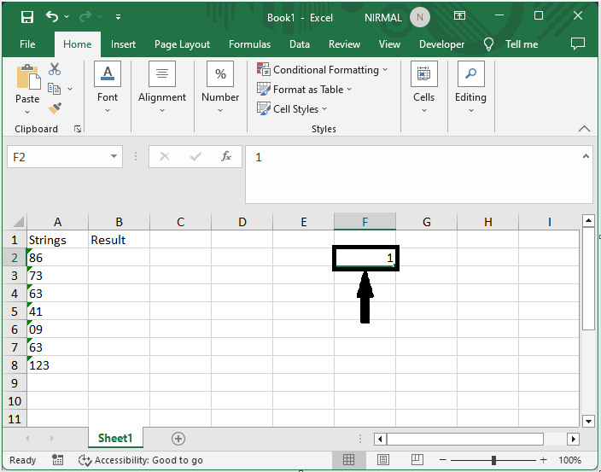Select column F header

(365, 222)
